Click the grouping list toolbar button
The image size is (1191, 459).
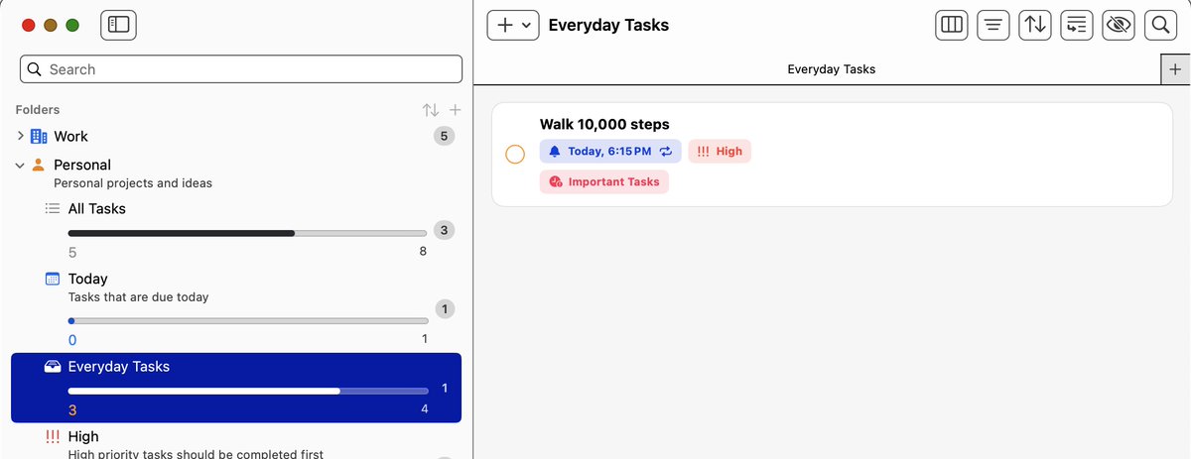[x=1077, y=25]
